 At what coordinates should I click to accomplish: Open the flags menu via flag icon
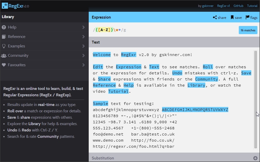(247, 17)
